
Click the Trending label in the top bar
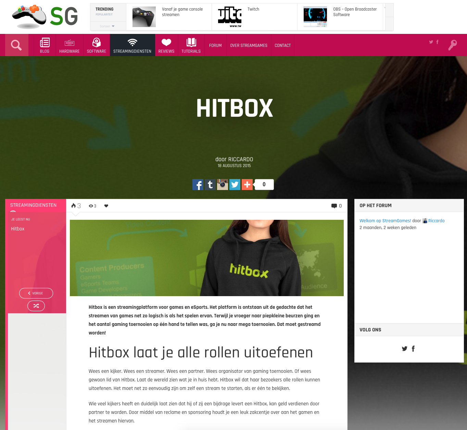(x=104, y=9)
